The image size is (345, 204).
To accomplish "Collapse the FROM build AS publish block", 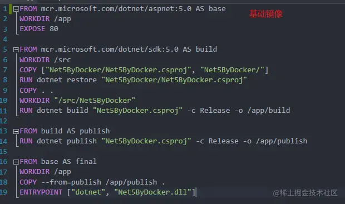I will [x=16, y=131].
